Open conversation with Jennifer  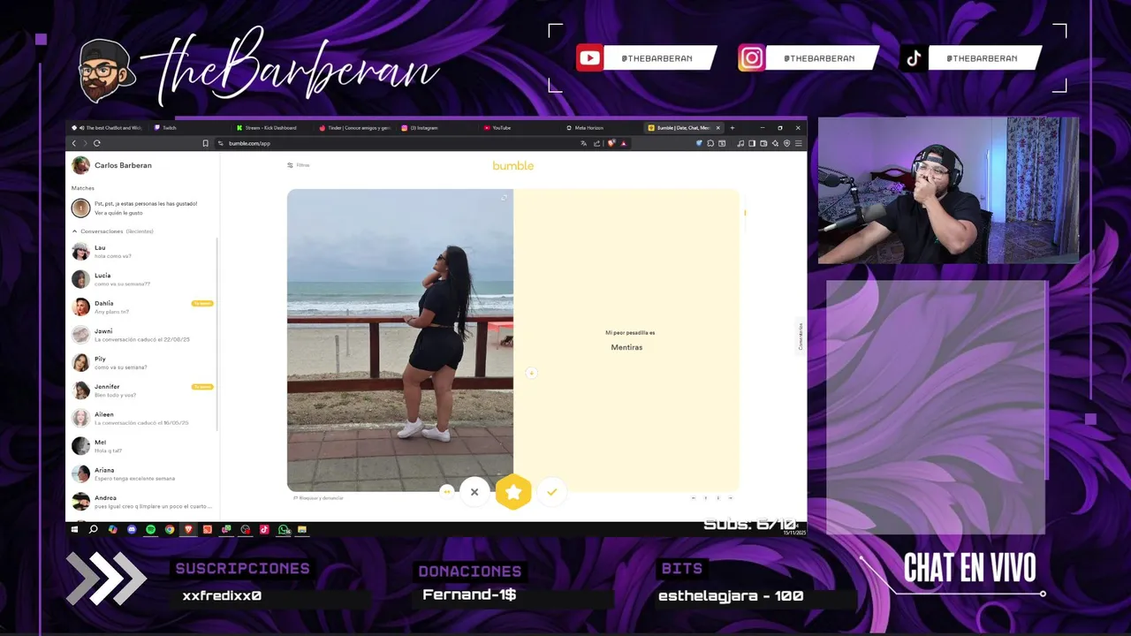[142, 390]
